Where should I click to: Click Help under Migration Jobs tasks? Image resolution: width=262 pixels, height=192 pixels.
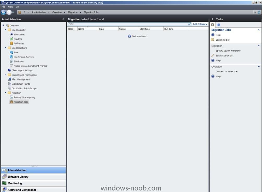pyautogui.click(x=218, y=35)
